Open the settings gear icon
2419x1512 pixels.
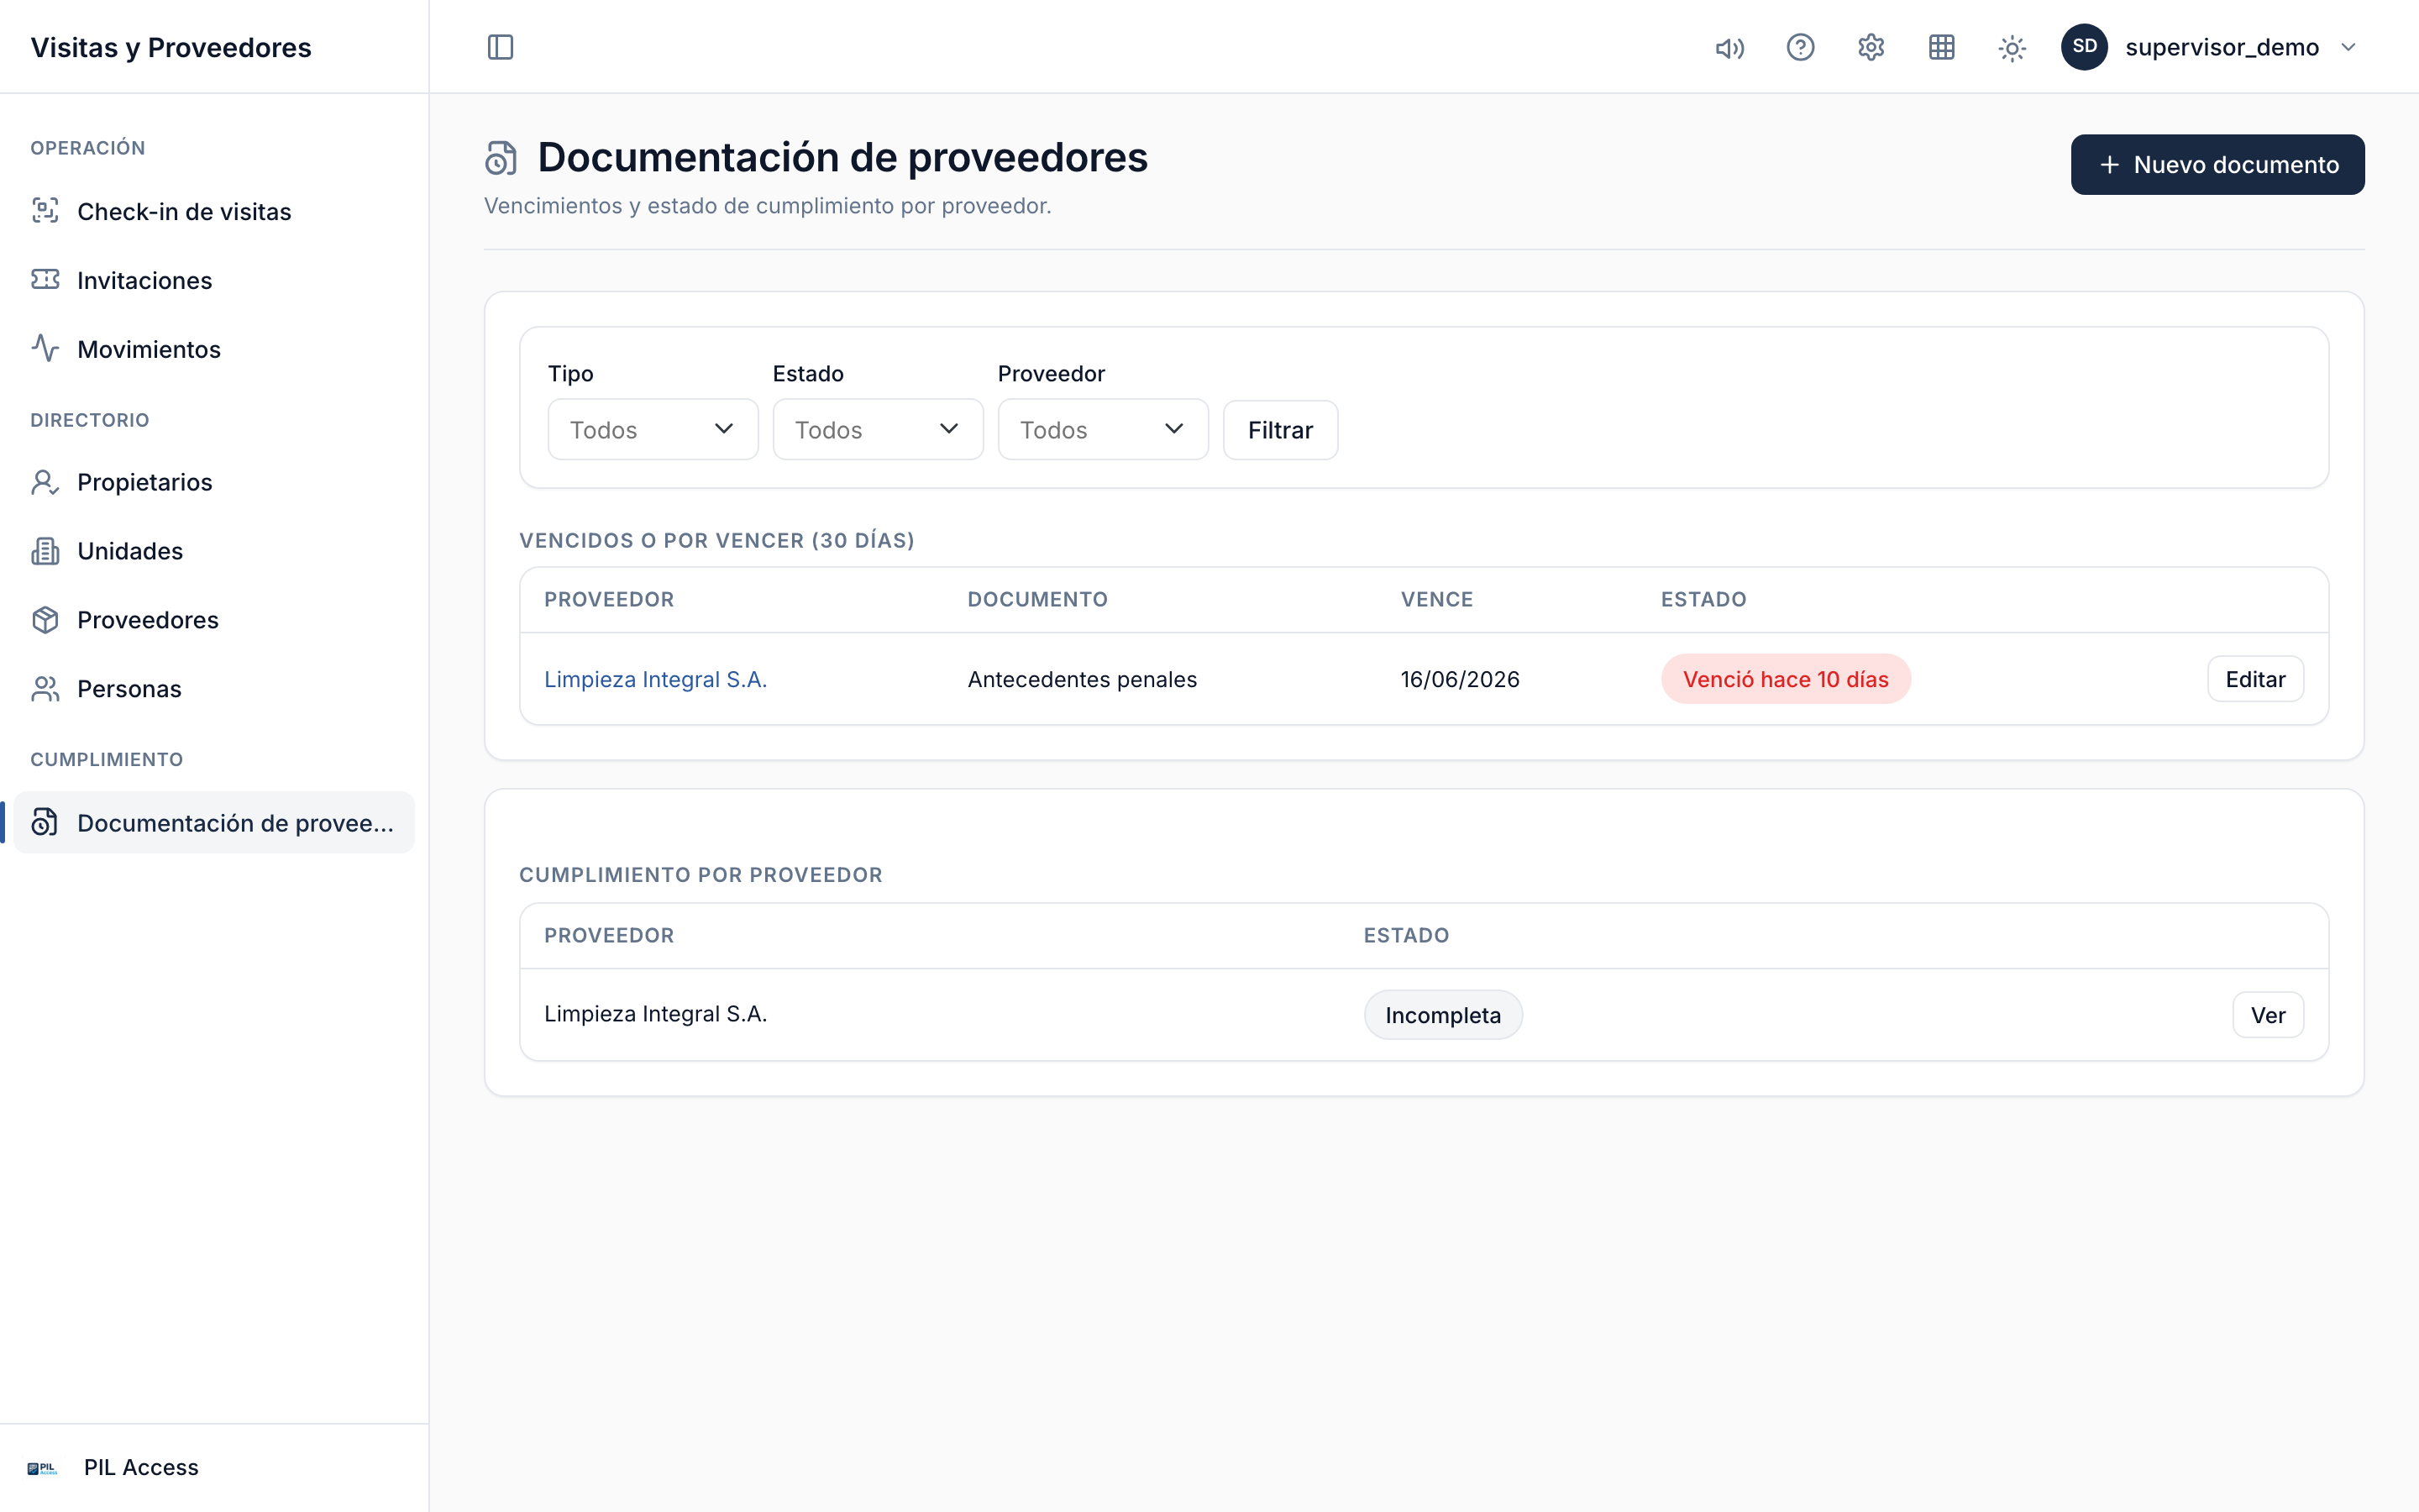pyautogui.click(x=1871, y=47)
